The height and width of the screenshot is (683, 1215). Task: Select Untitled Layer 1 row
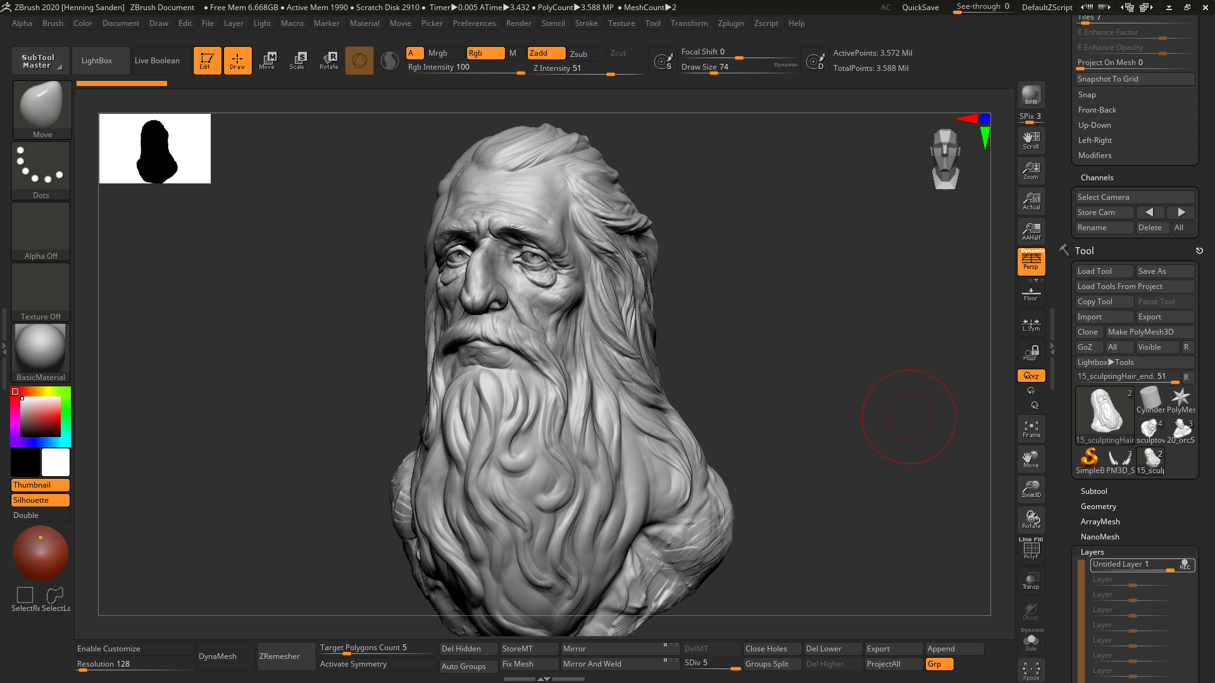coord(1142,565)
